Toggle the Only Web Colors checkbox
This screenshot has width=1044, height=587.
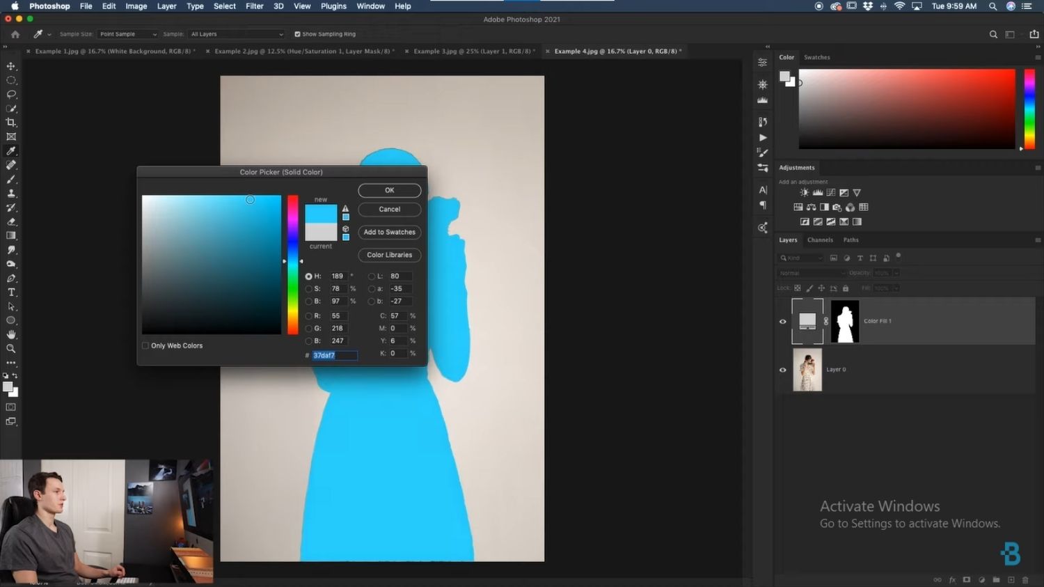(145, 345)
